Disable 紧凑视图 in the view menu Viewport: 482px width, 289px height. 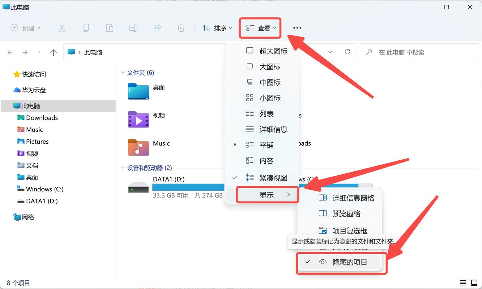click(268, 177)
